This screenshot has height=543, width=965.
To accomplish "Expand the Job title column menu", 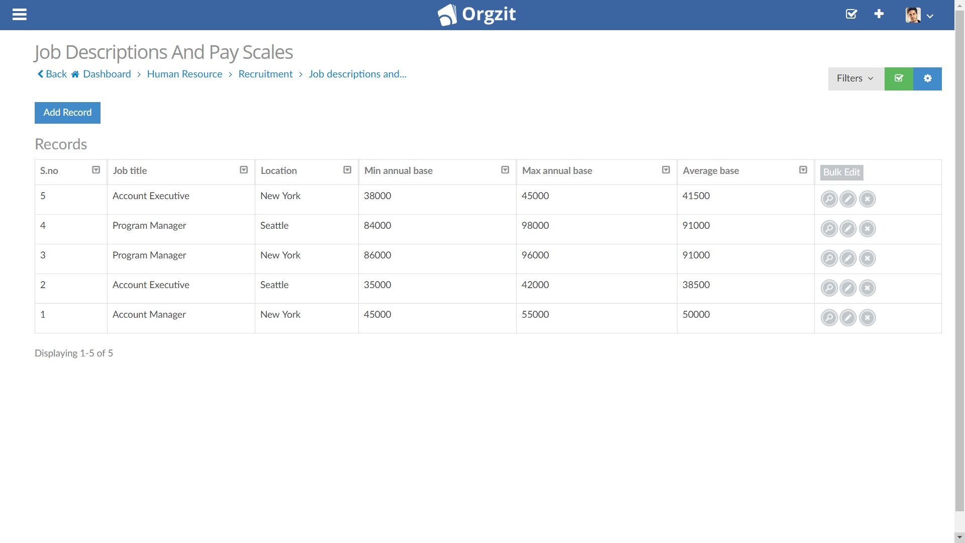I will (x=244, y=170).
